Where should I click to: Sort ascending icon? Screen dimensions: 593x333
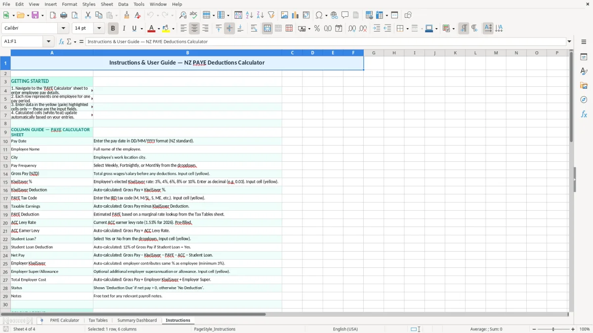[250, 15]
